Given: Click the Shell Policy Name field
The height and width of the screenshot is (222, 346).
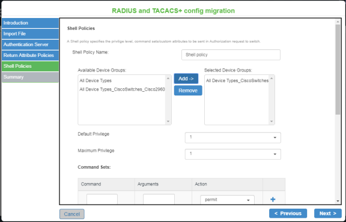Looking at the screenshot, I should point(231,55).
